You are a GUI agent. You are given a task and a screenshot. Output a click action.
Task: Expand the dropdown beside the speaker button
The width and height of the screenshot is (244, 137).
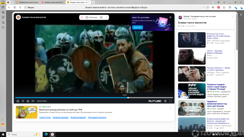(x=12, y=2)
